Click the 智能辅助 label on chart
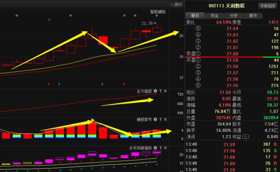 [x=158, y=12]
